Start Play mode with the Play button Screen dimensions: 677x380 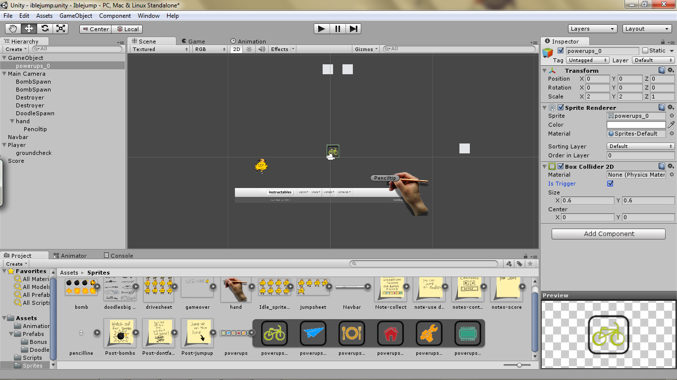322,29
